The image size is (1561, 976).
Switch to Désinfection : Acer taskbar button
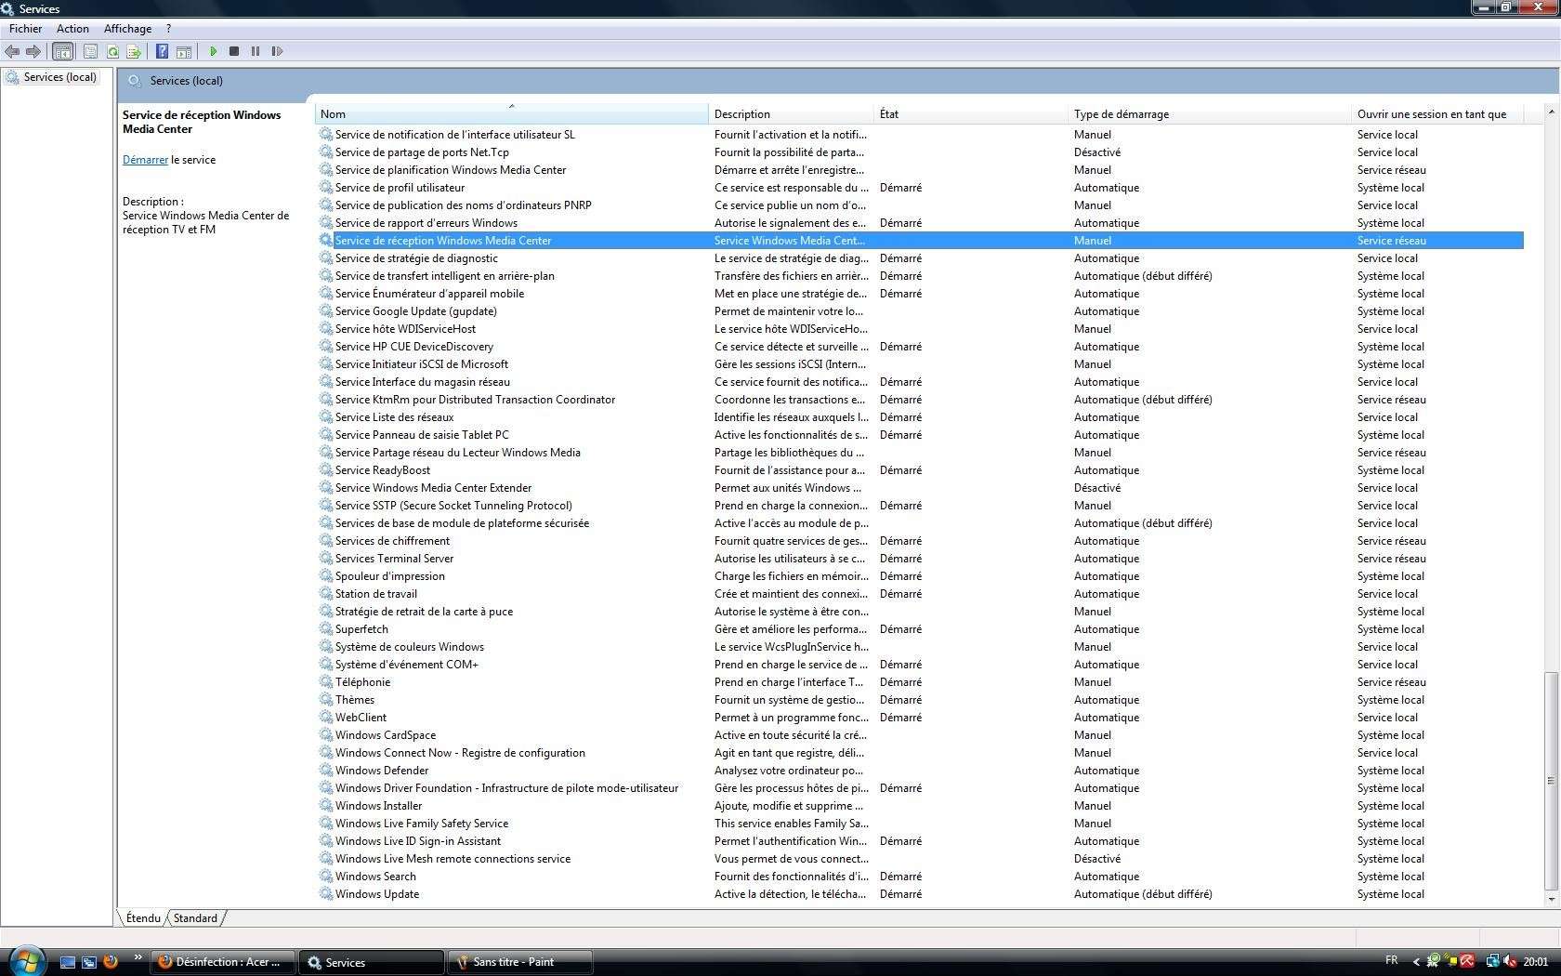224,962
